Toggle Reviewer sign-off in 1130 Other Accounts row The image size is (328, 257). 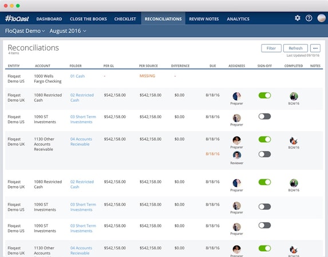tap(264, 154)
